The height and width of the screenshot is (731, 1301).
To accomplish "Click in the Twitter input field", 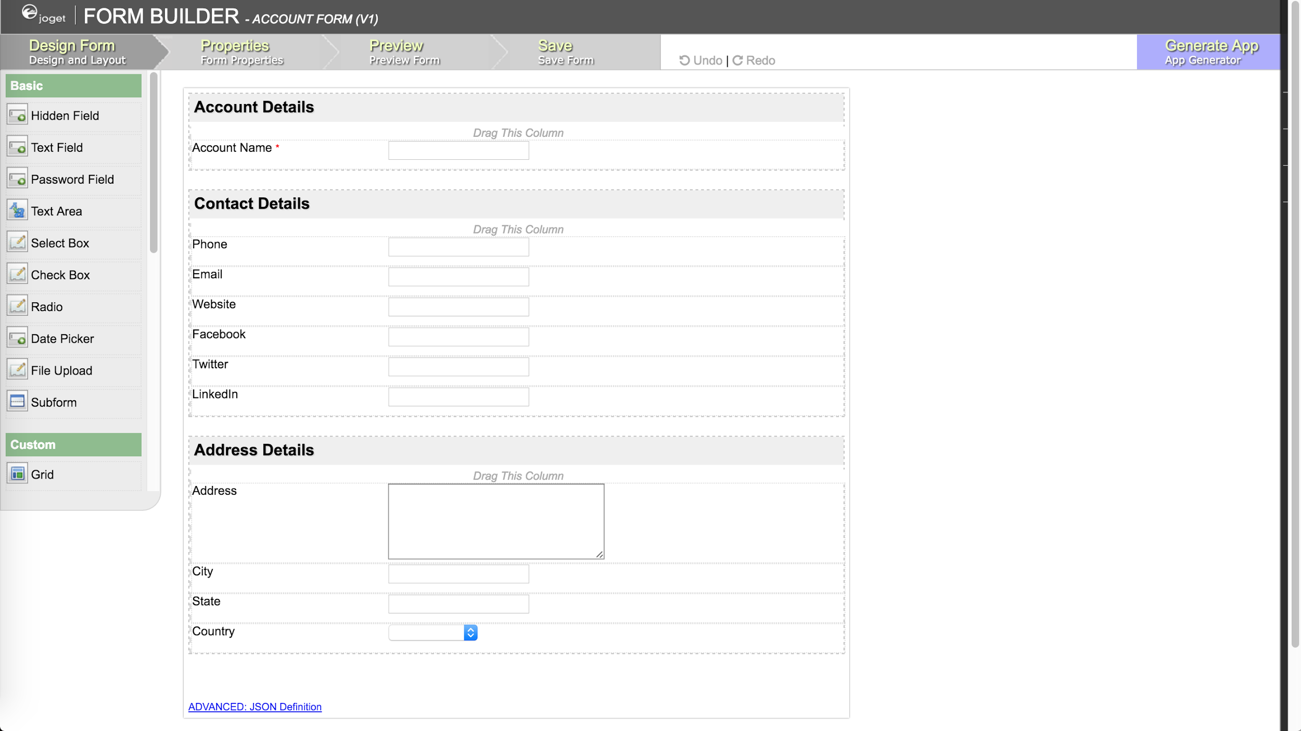I will tap(458, 367).
